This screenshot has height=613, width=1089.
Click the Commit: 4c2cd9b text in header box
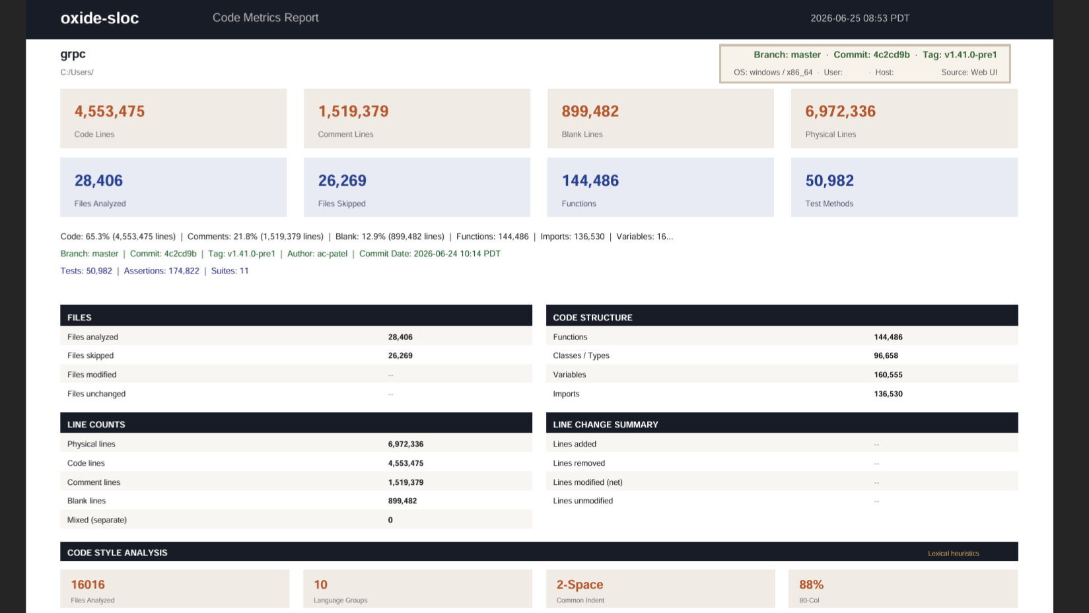pyautogui.click(x=871, y=55)
